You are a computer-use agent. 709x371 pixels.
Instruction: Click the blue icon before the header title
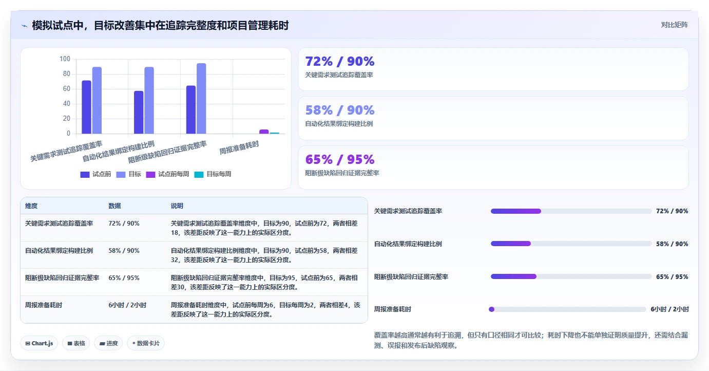coord(24,25)
